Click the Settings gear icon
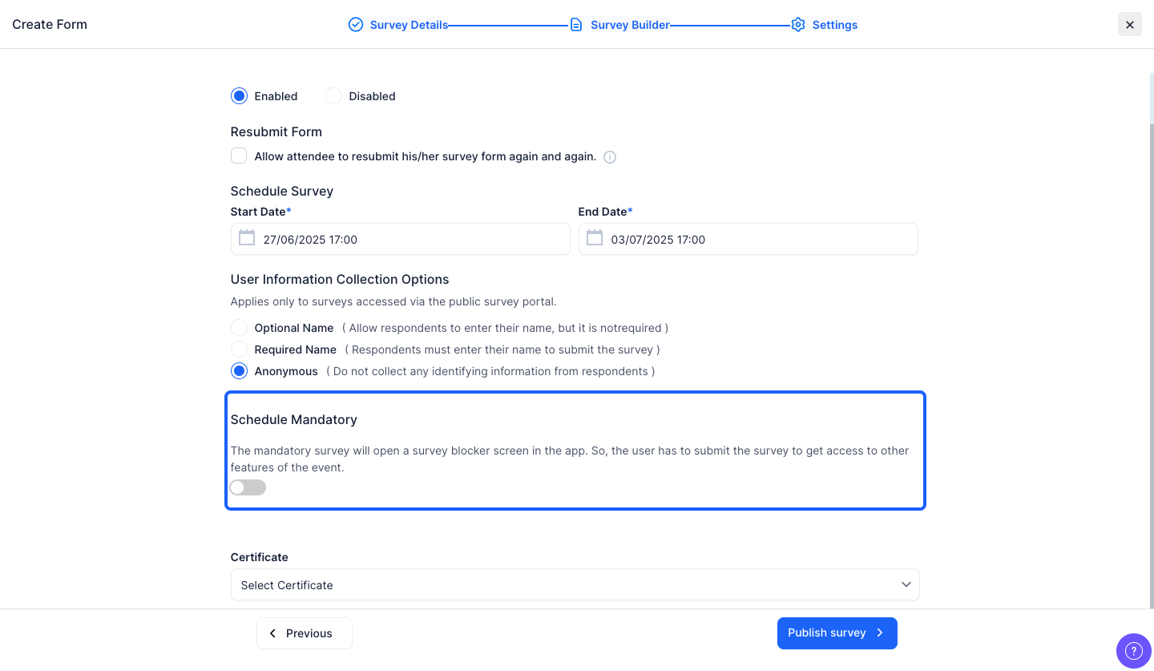This screenshot has width=1154, height=671. coord(797,25)
